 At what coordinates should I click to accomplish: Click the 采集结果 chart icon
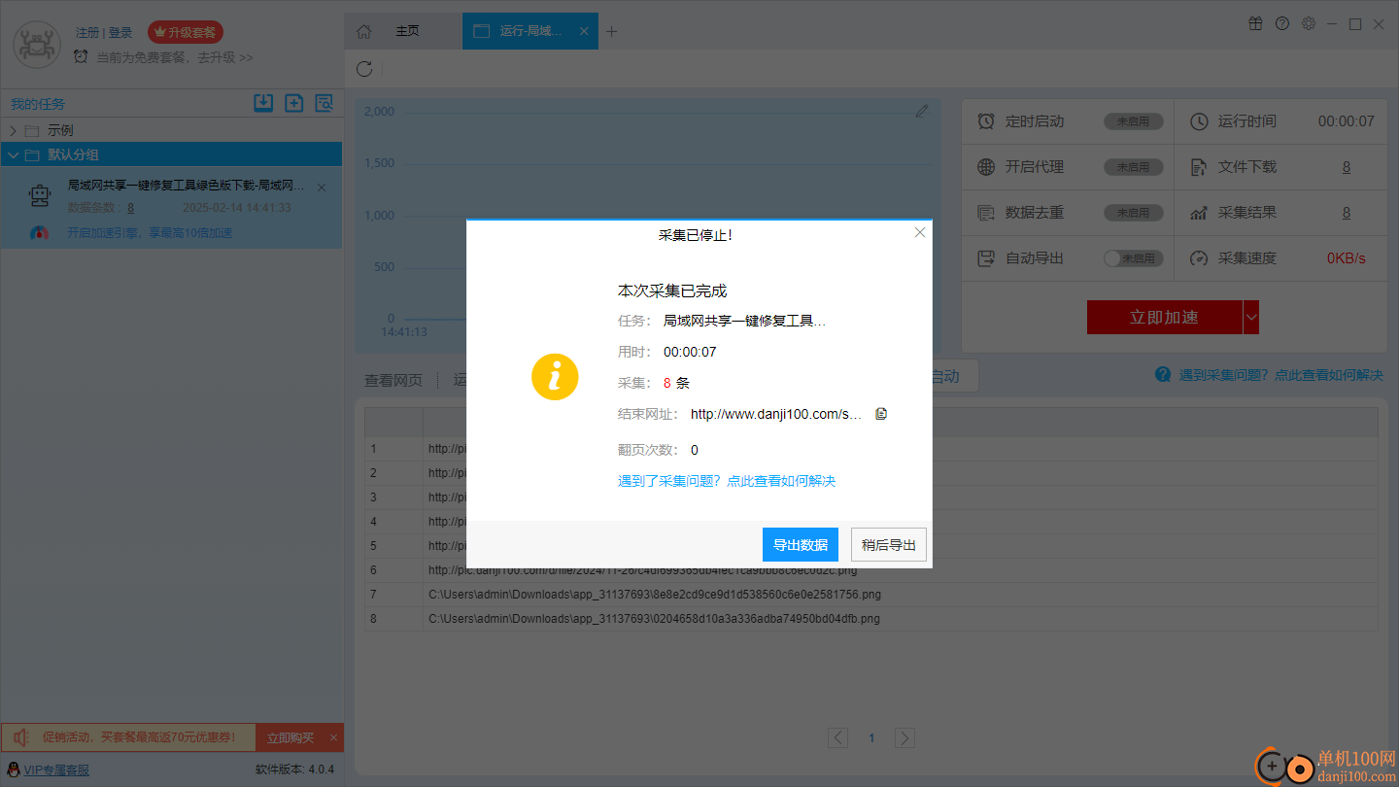point(1199,213)
